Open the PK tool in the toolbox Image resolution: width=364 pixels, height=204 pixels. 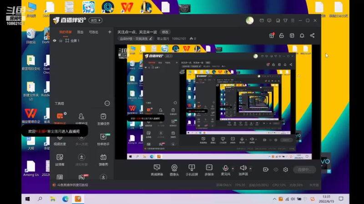coord(81,177)
